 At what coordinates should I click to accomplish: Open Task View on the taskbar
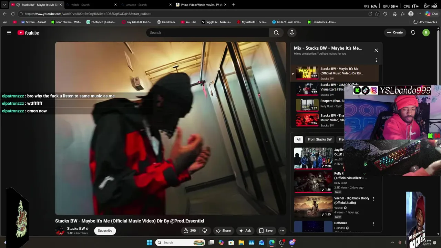pyautogui.click(x=211, y=242)
